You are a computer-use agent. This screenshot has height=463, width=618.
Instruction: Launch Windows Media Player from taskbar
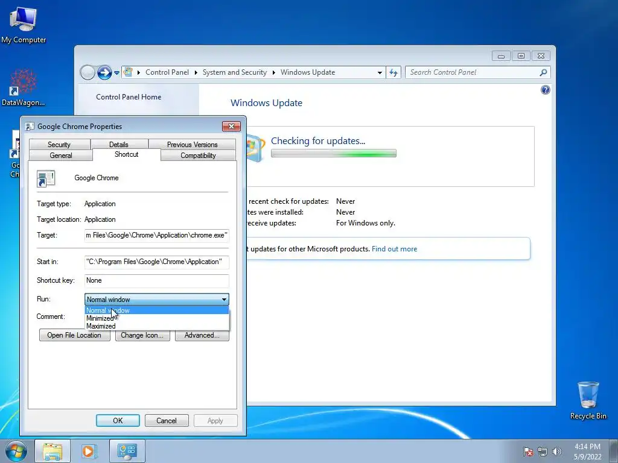(x=89, y=451)
